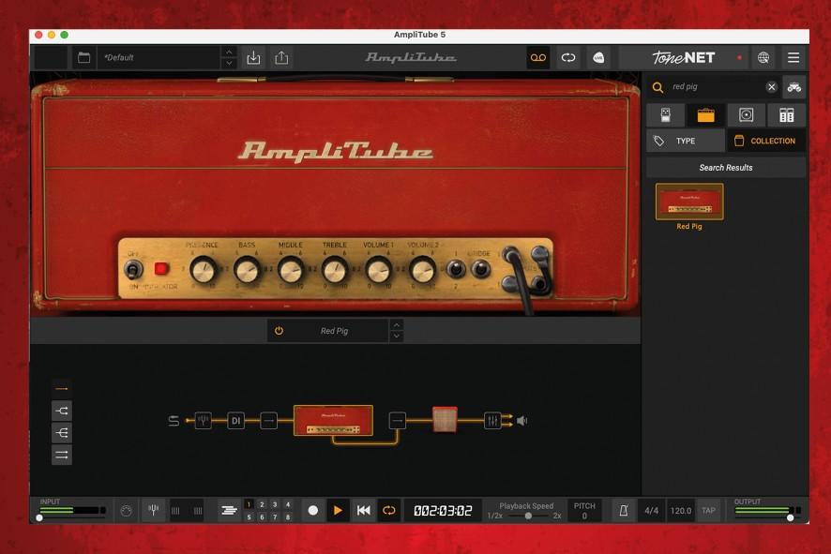Open the tuner icon in the bottom bar

pyautogui.click(x=153, y=511)
